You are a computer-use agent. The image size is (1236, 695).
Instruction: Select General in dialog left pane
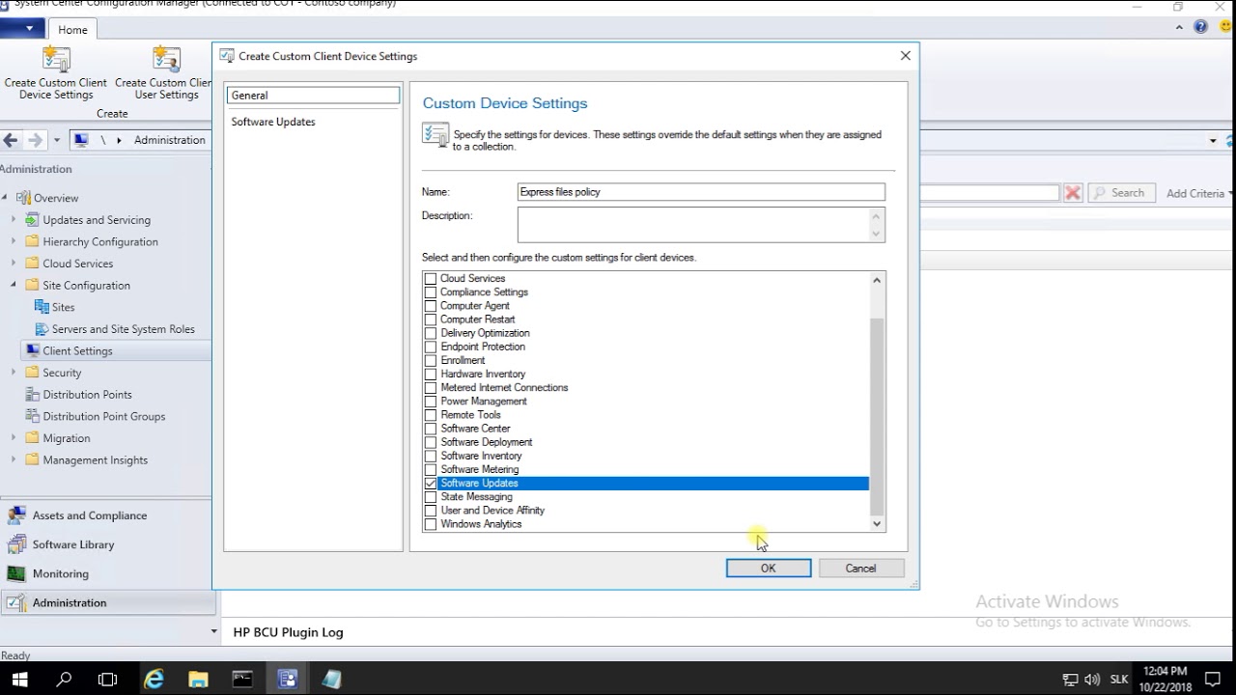point(313,96)
